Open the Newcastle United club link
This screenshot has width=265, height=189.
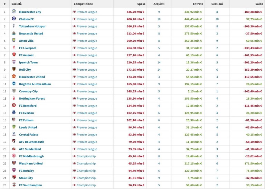point(31,33)
